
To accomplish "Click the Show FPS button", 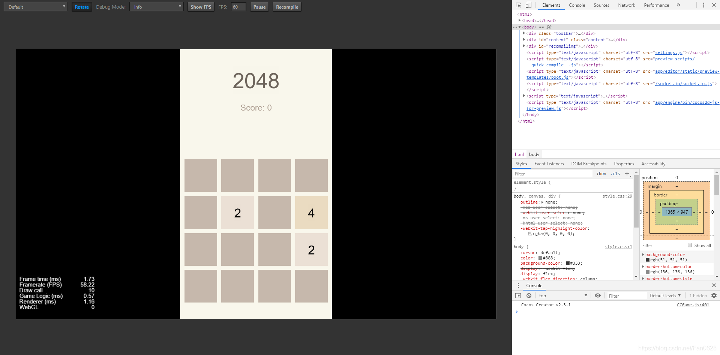I will (x=201, y=7).
